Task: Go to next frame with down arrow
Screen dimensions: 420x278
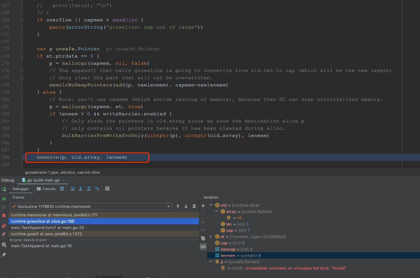Action: point(186,206)
